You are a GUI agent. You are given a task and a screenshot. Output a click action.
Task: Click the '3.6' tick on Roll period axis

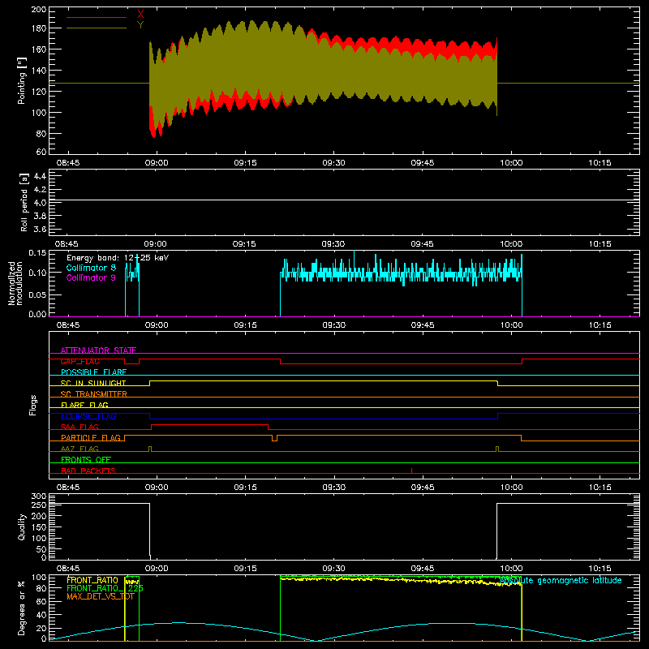(x=40, y=229)
